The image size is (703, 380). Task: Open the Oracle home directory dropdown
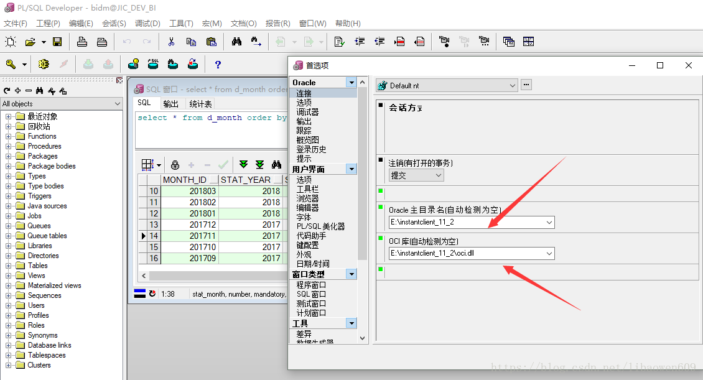(x=549, y=222)
